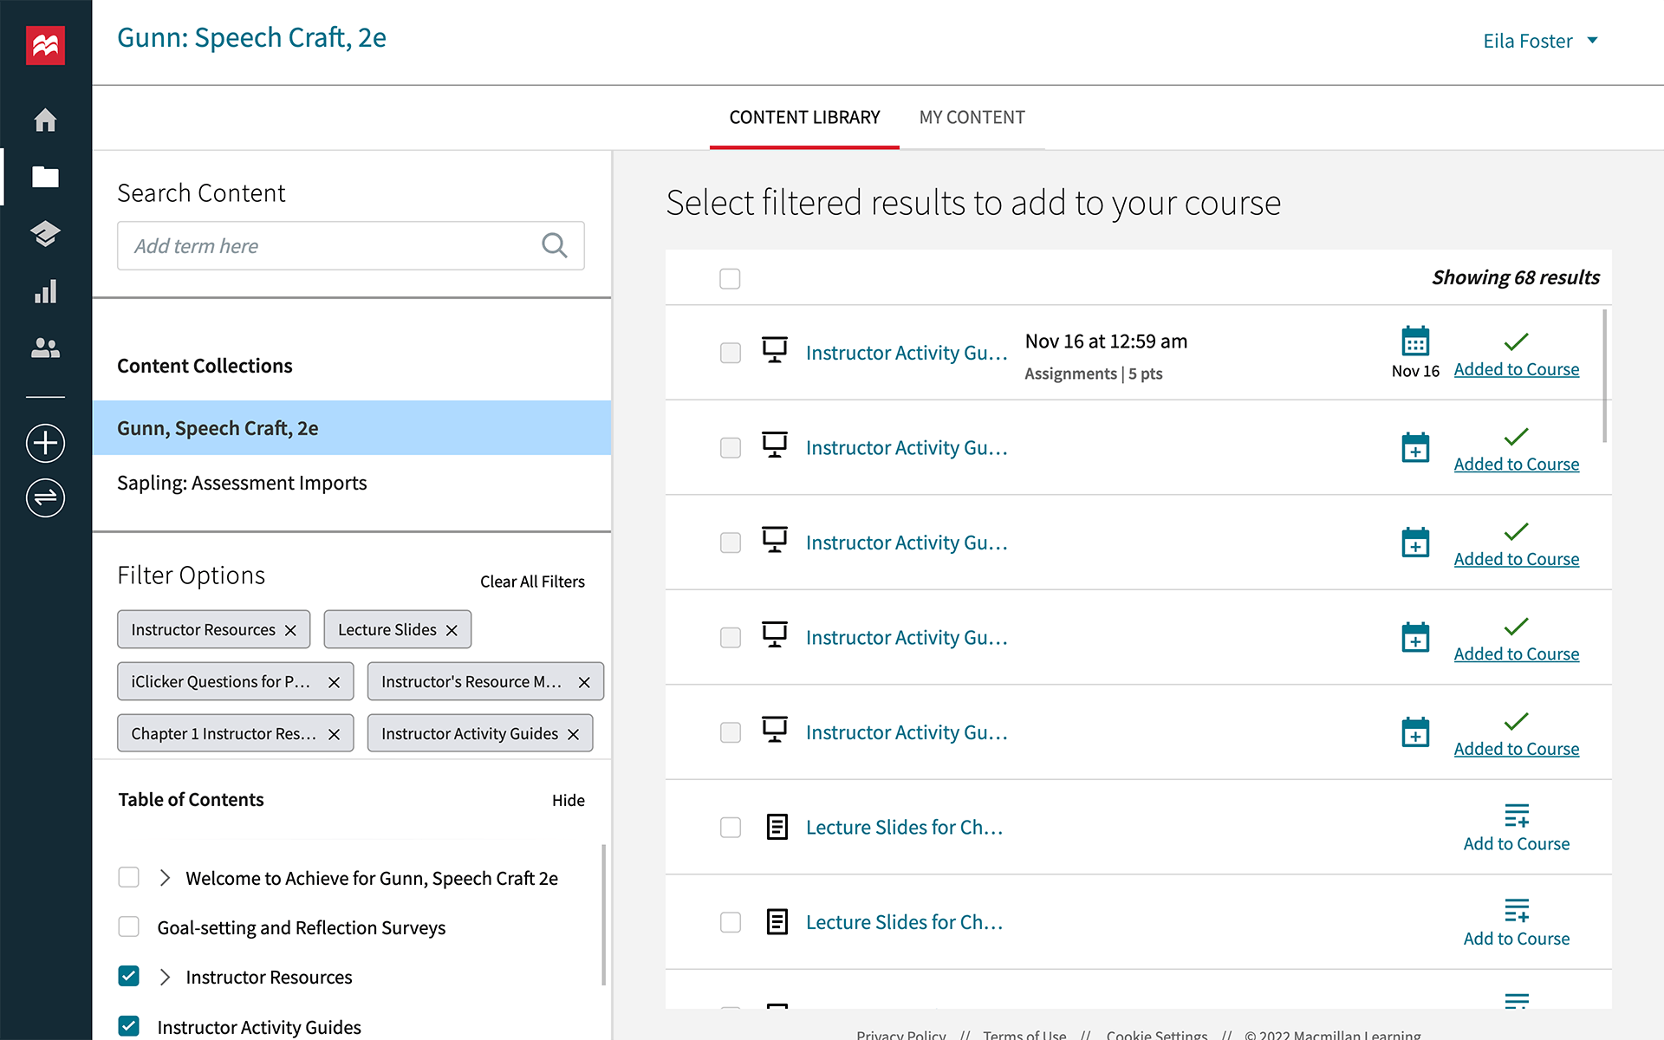Click the Search content input field
This screenshot has height=1040, width=1664.
(350, 247)
